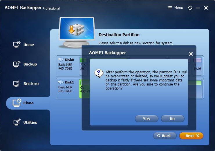Viewport: 215px width, 151px height.
Task: Select the F: partition on Disk0
Action: click(197, 66)
